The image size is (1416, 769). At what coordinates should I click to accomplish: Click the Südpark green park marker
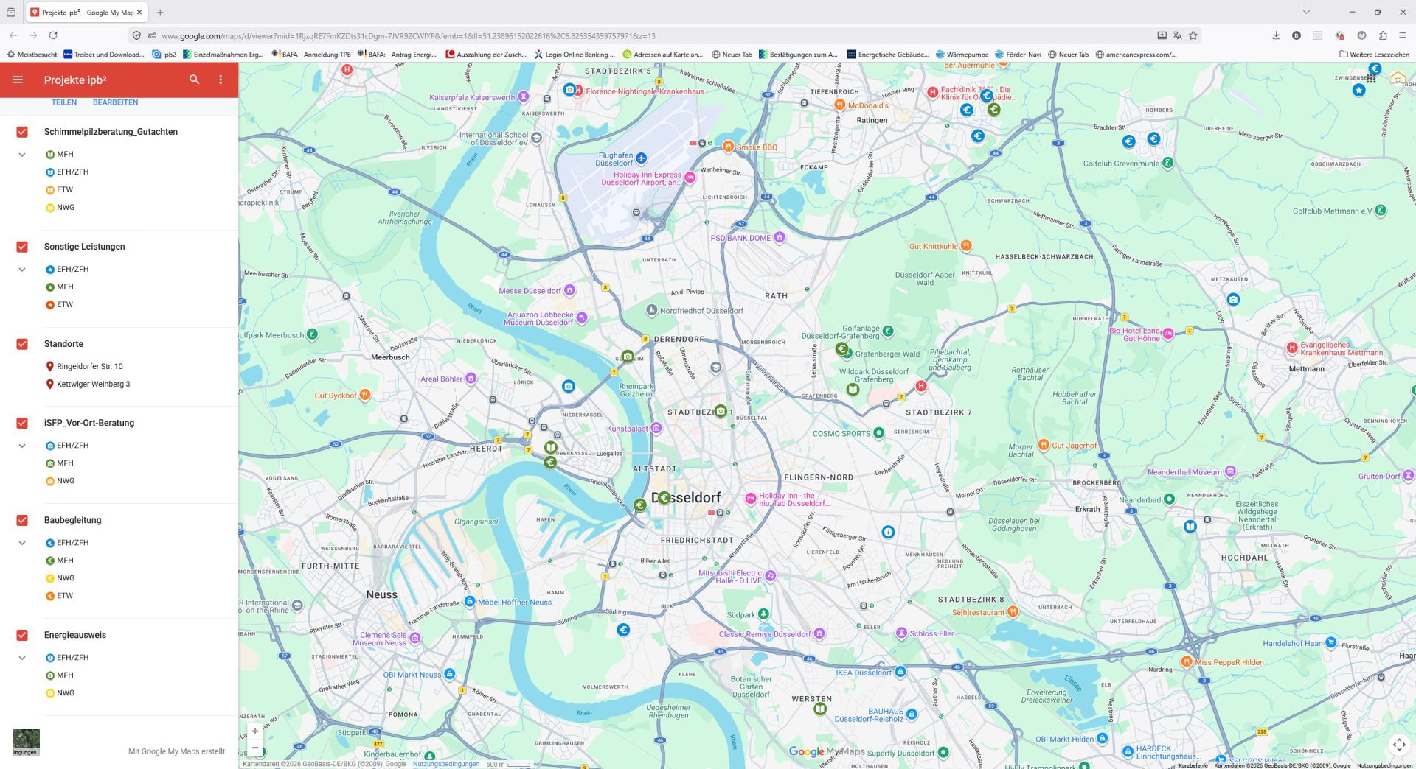tap(764, 614)
